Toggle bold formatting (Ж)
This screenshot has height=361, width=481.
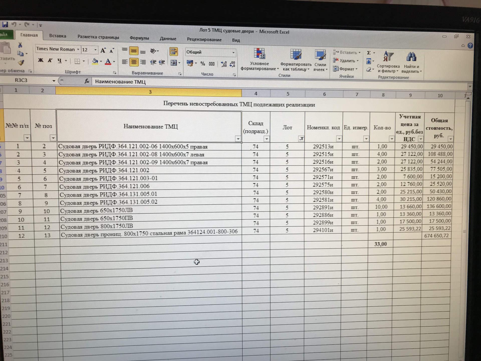40,60
